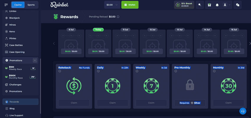Image resolution: width=251 pixels, height=118 pixels.
Task: Click Pending Reload info icon
Action: (x=118, y=17)
